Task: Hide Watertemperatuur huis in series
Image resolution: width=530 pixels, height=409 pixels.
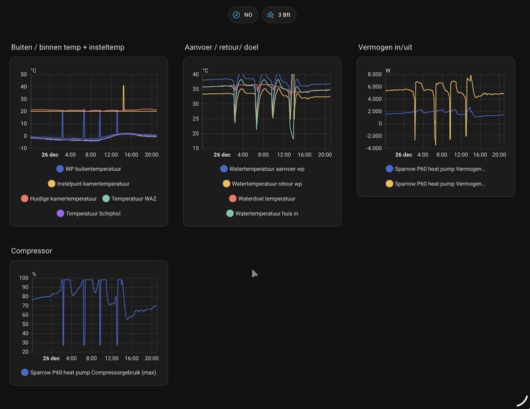Action: pos(262,214)
